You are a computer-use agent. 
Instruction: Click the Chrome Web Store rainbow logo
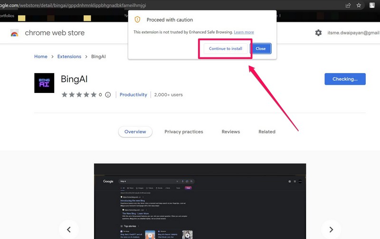click(15, 33)
